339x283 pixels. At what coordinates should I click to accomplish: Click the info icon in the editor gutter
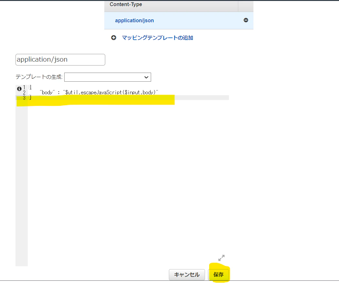tap(19, 88)
